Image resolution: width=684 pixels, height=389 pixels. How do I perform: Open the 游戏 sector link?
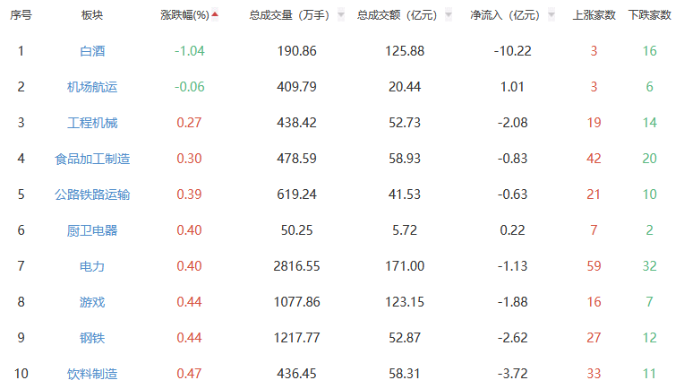tap(92, 302)
